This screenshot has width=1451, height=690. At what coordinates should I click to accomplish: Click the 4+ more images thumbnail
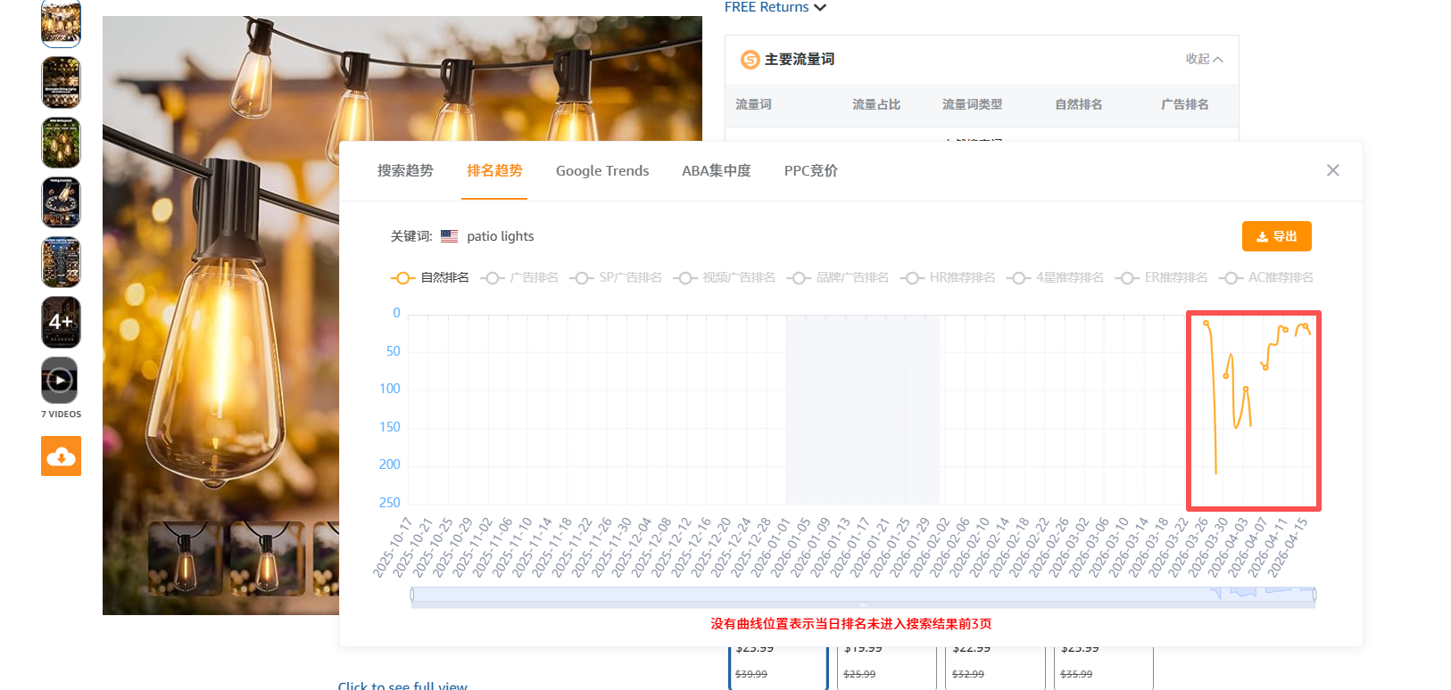[x=61, y=322]
